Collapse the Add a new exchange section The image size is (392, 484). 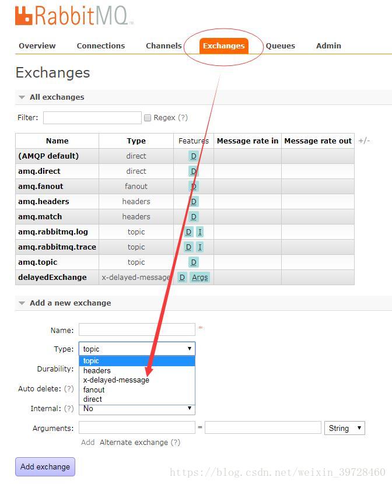click(71, 303)
